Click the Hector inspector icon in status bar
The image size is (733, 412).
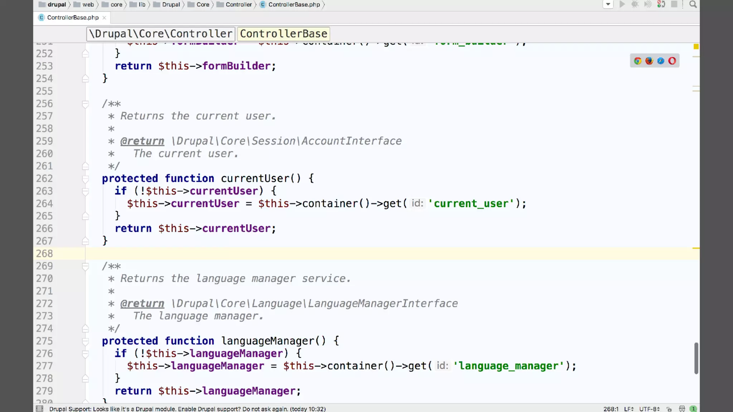tap(682, 409)
